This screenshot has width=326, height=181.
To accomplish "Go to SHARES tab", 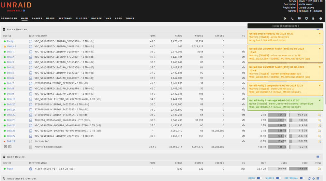I will pos(37,19).
